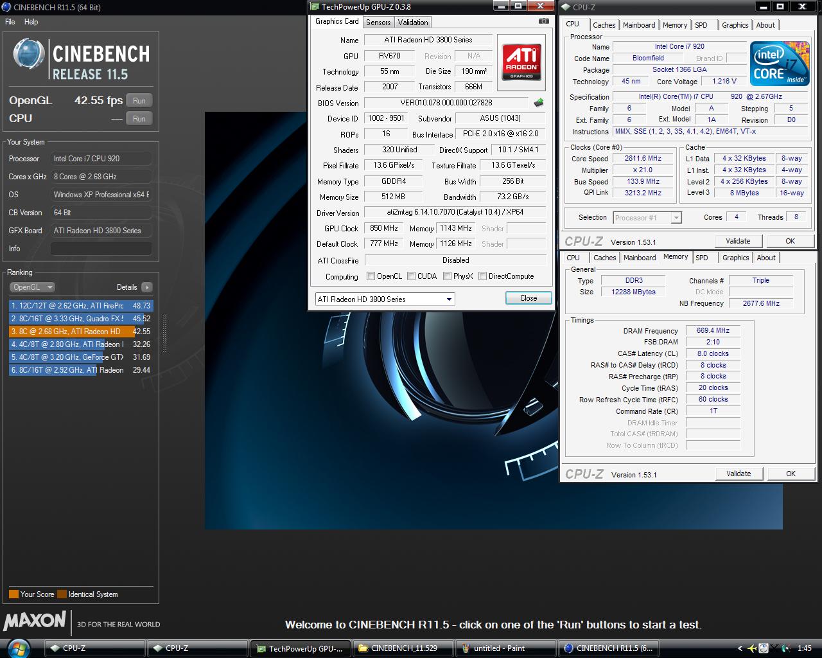Image resolution: width=822 pixels, height=658 pixels.
Task: Click the Intel Core i7 inside logo
Action: coord(780,65)
